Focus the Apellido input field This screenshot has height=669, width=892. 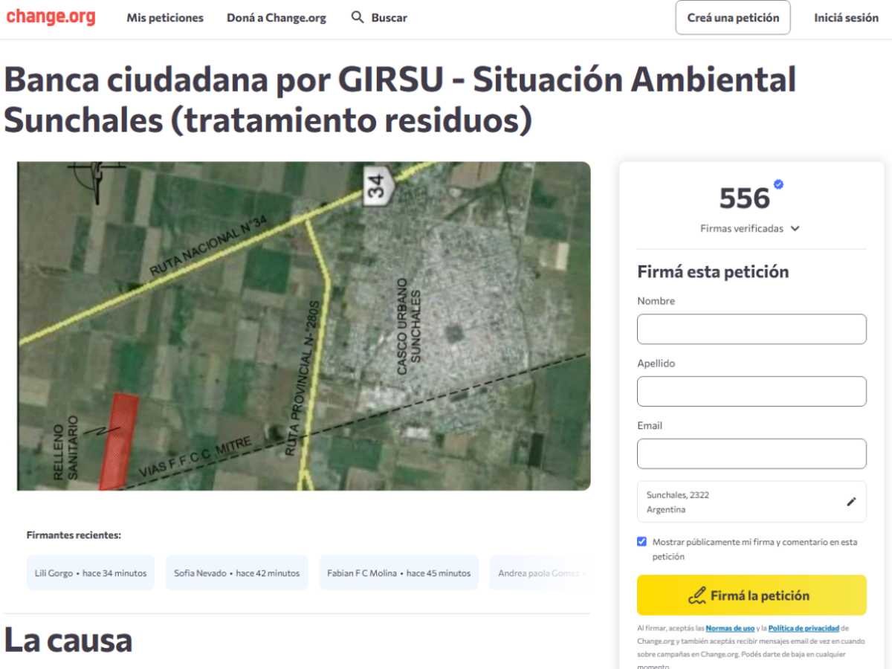[x=751, y=392]
